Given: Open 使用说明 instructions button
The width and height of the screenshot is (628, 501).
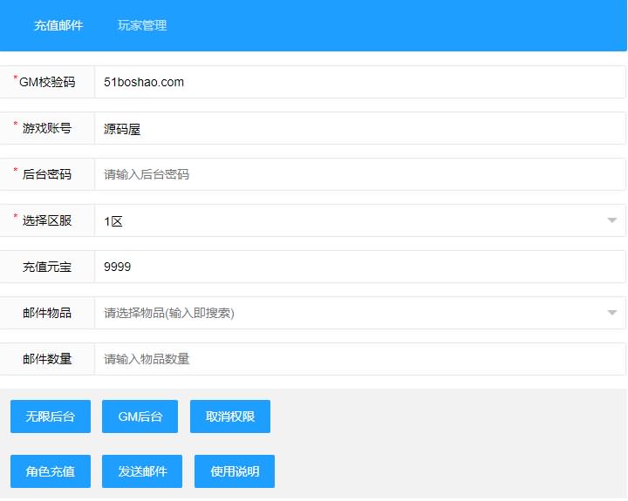Looking at the screenshot, I should [235, 471].
